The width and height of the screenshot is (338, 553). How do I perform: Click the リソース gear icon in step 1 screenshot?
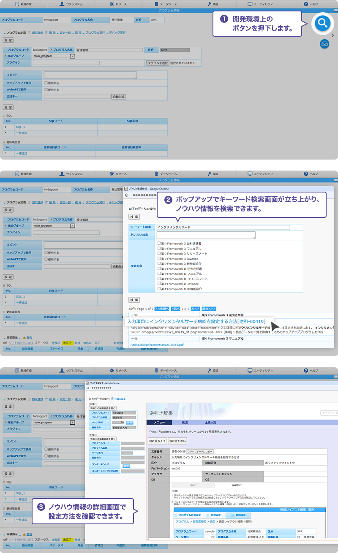point(112,4)
